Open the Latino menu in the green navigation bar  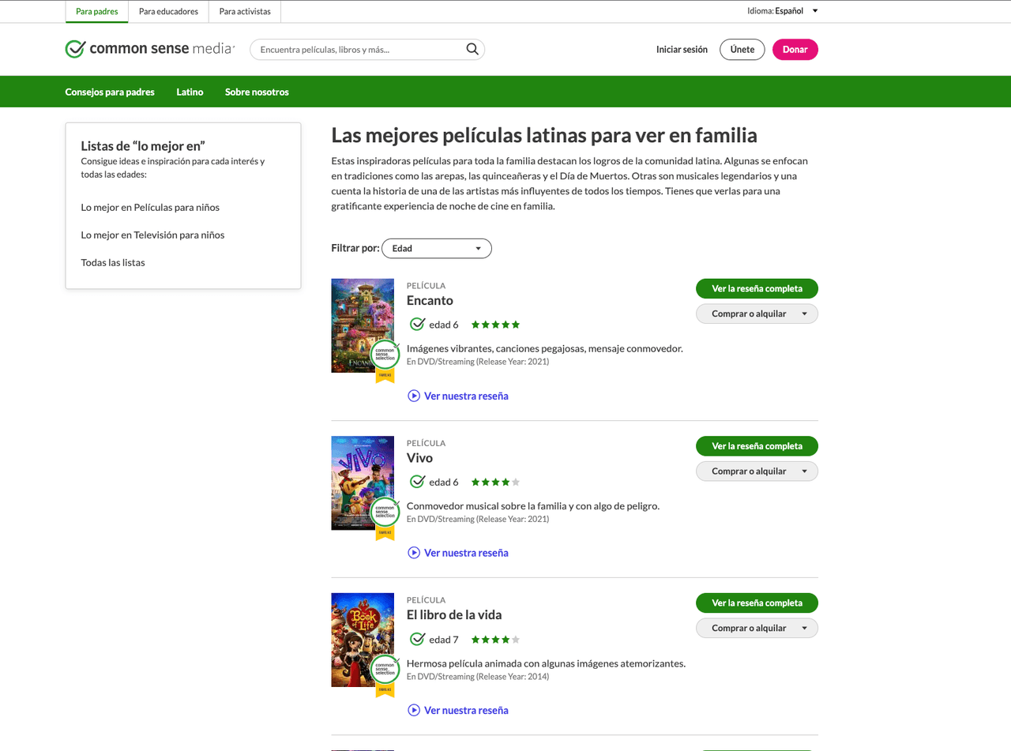(x=189, y=92)
